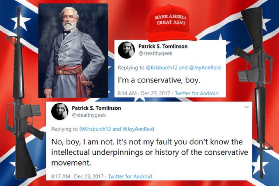The image size is (279, 186).
Task: Select the Patrick S. Tomlinson name above "No, boy" tweet
Action: click(x=96, y=108)
